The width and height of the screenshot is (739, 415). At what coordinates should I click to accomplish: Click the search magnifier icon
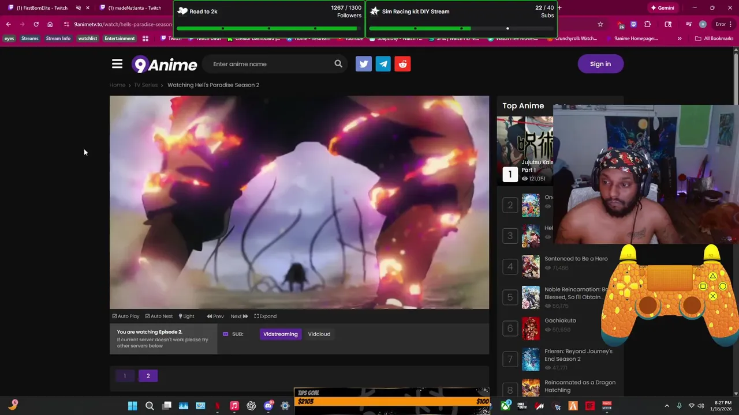(x=338, y=64)
